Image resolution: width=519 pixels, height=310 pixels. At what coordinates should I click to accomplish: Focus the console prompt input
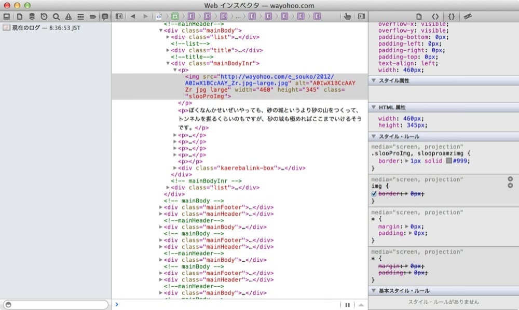point(228,305)
